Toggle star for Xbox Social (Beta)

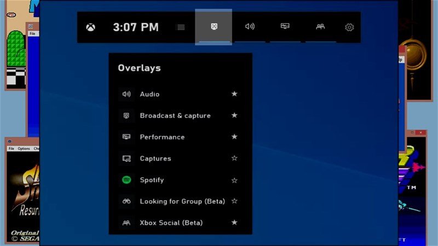234,222
